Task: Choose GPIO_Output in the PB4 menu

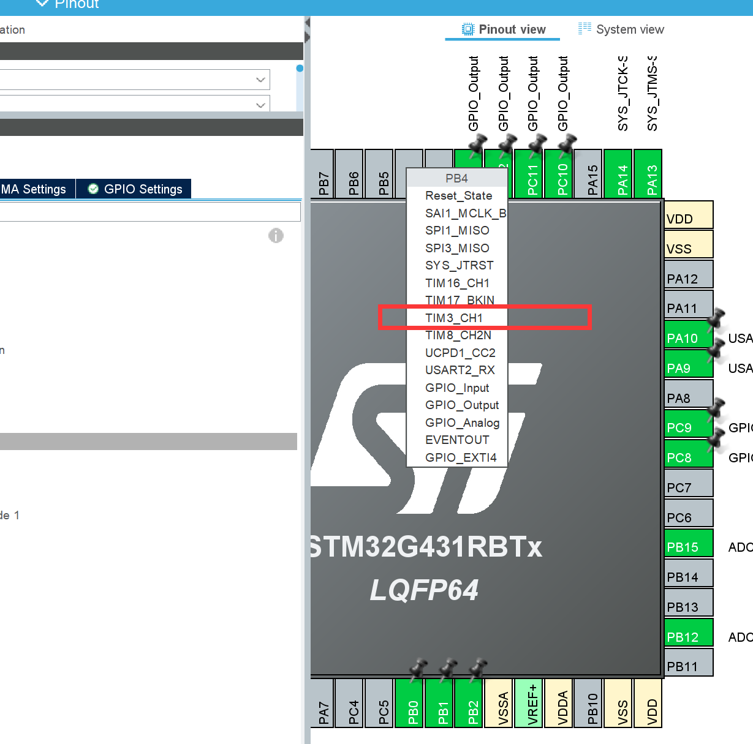Action: click(462, 405)
